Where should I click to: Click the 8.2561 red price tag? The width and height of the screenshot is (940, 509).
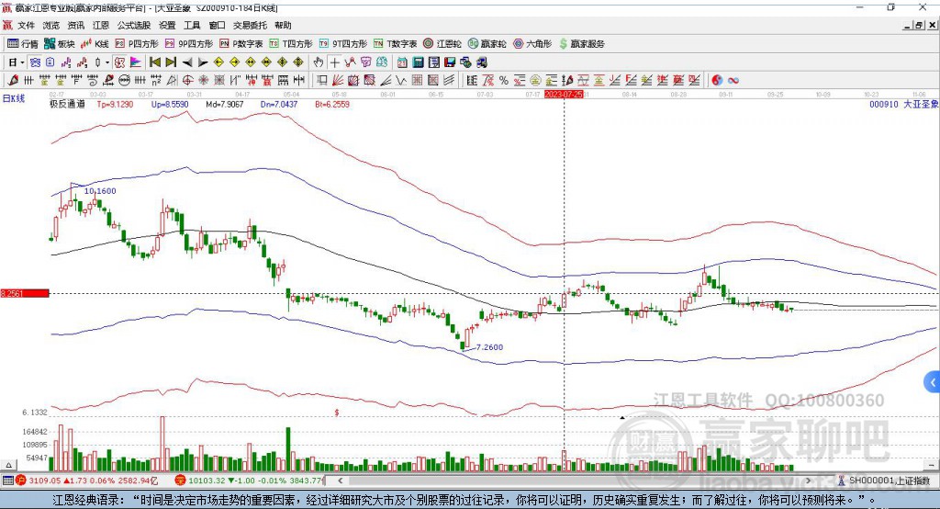[25, 293]
